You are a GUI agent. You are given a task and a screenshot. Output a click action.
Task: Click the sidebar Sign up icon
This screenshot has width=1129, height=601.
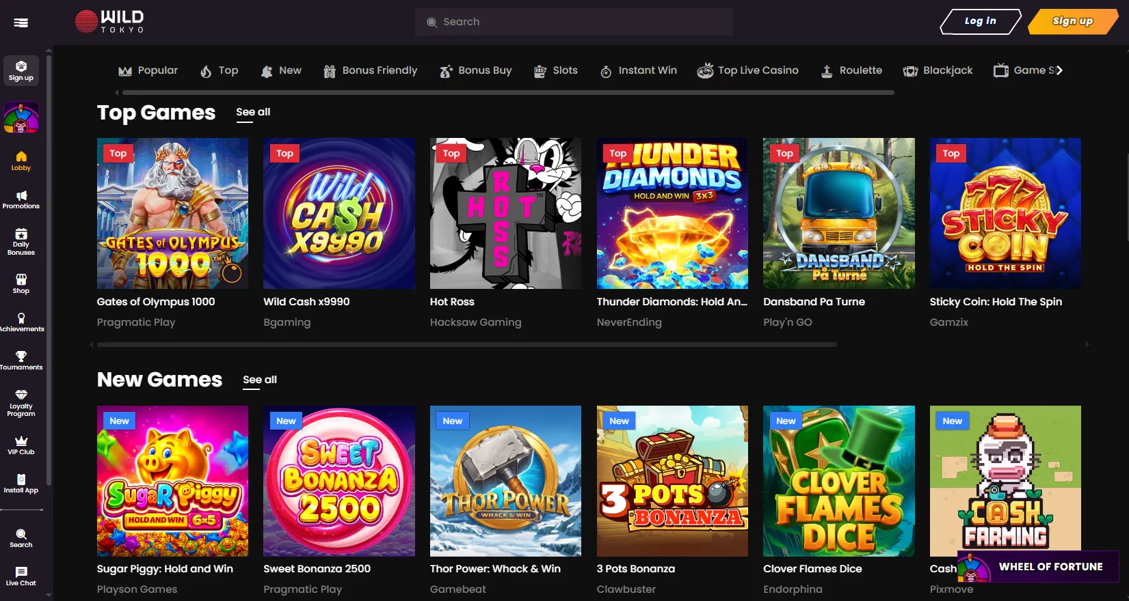(21, 71)
